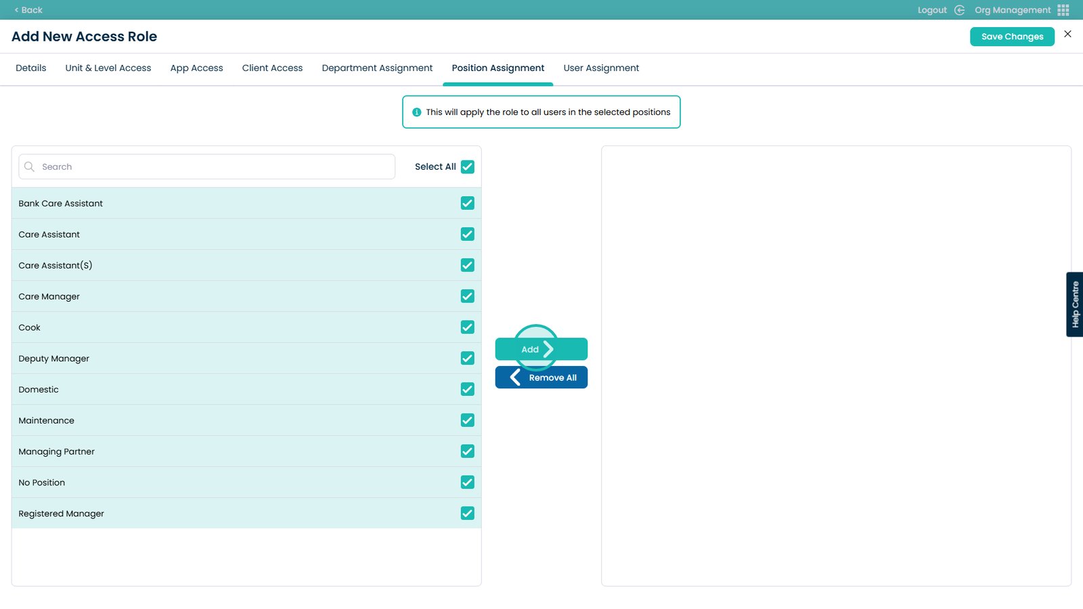Image resolution: width=1083 pixels, height=609 pixels.
Task: Switch to the Details tab
Action: click(x=31, y=68)
